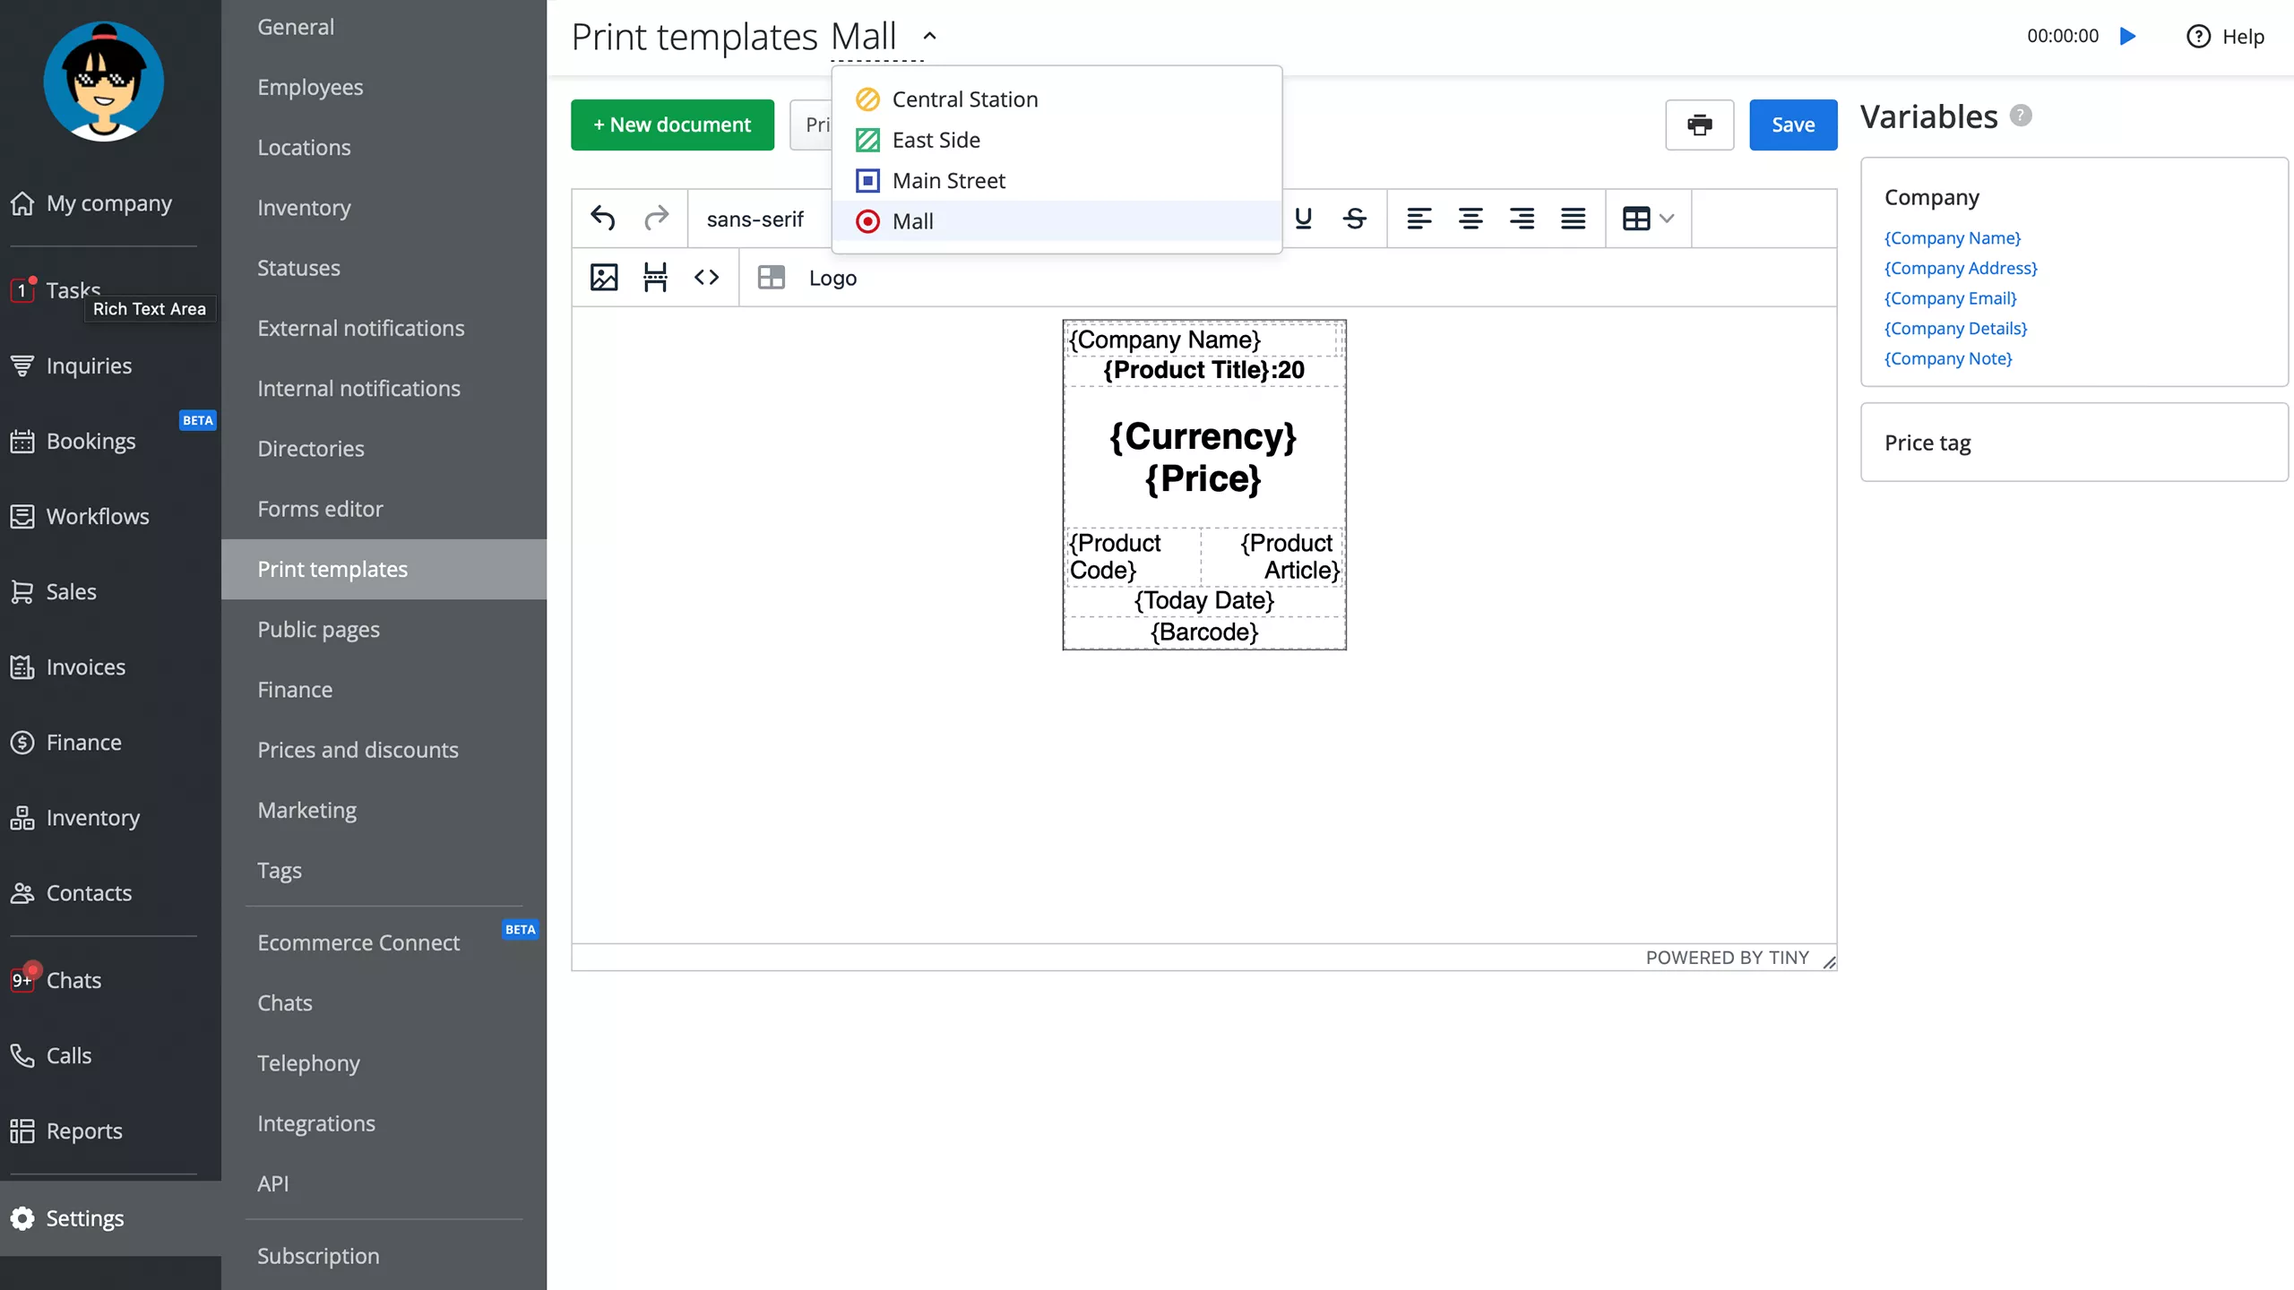Image resolution: width=2294 pixels, height=1290 pixels.
Task: Insert a page break
Action: [655, 278]
